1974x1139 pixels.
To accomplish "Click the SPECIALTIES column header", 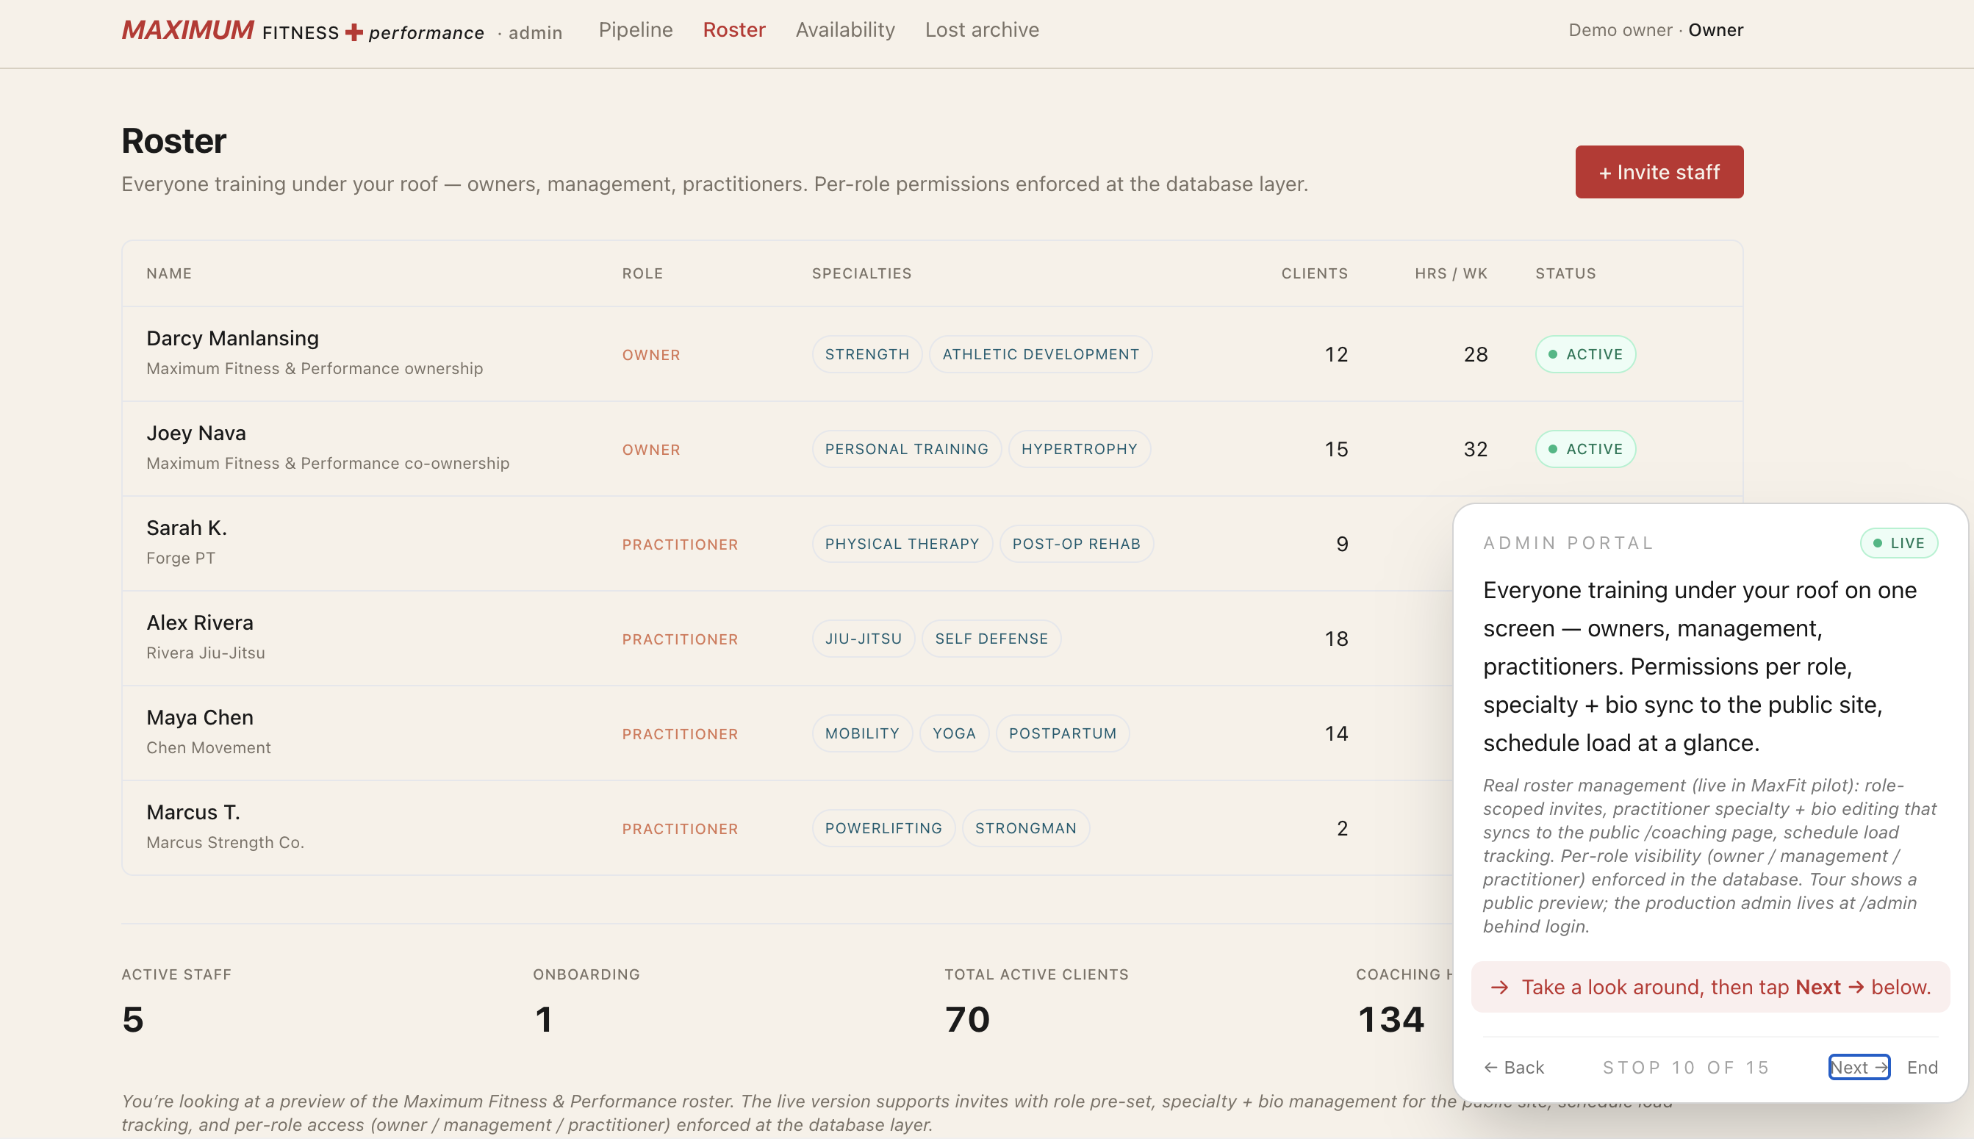I will pos(861,273).
